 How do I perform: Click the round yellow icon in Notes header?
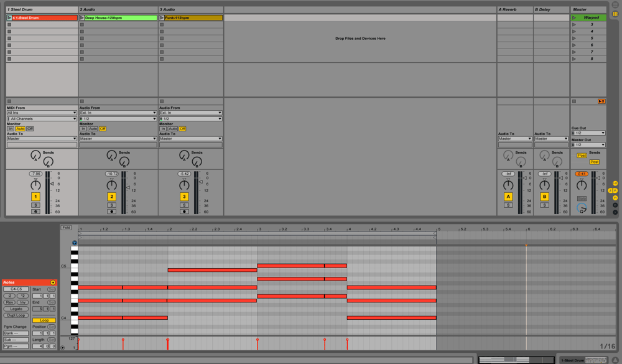53,282
